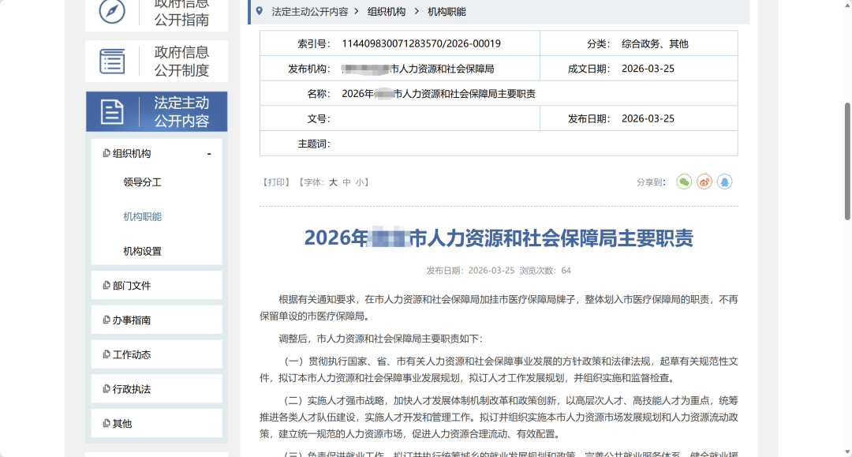Click the 打印 print link
Screen dimensions: 852x457
tap(277, 182)
